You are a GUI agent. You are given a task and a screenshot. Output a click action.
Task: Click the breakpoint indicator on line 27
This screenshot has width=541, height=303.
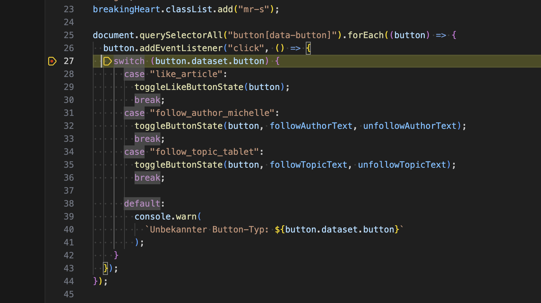coord(53,61)
